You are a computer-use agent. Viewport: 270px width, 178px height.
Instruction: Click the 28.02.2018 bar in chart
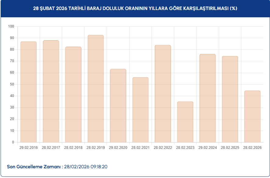73,95
